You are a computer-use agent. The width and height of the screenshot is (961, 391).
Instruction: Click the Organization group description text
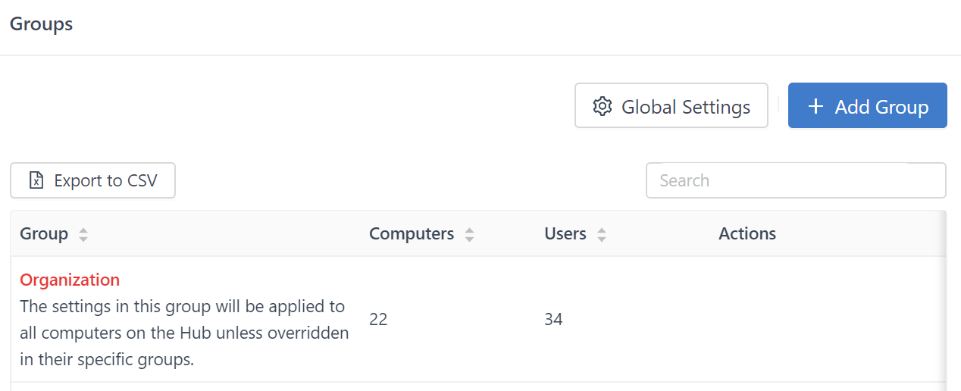(183, 333)
